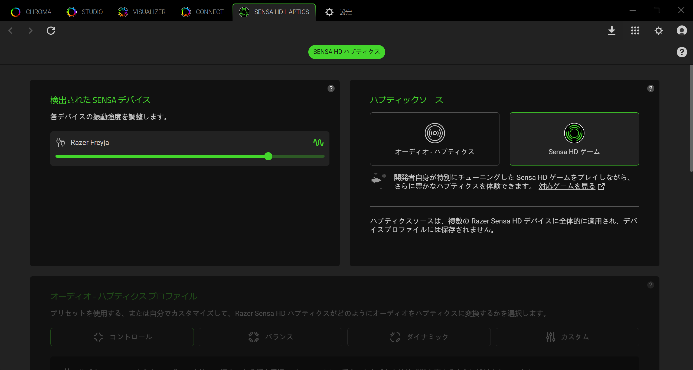The height and width of the screenshot is (370, 693).
Task: Adjust the Razer Freyja vibration intensity slider
Action: coord(190,156)
